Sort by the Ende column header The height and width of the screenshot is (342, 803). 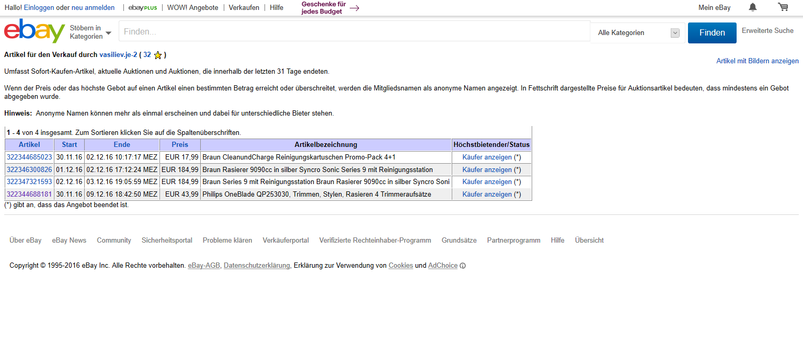tap(122, 144)
